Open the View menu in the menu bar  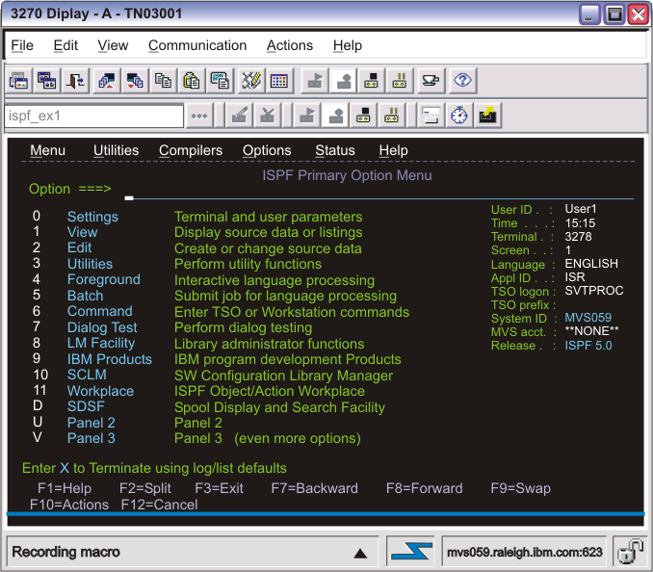[113, 45]
